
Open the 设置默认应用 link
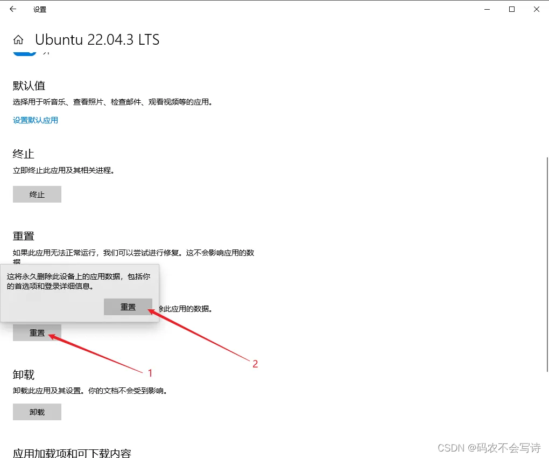(36, 120)
